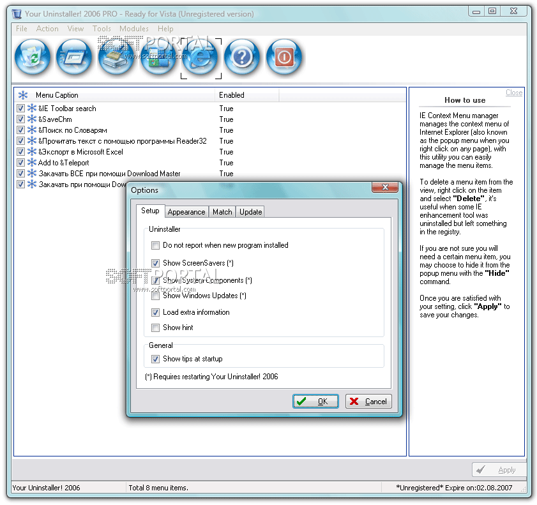This screenshot has height=505, width=537.
Task: Toggle Show tips at startup
Action: (x=156, y=359)
